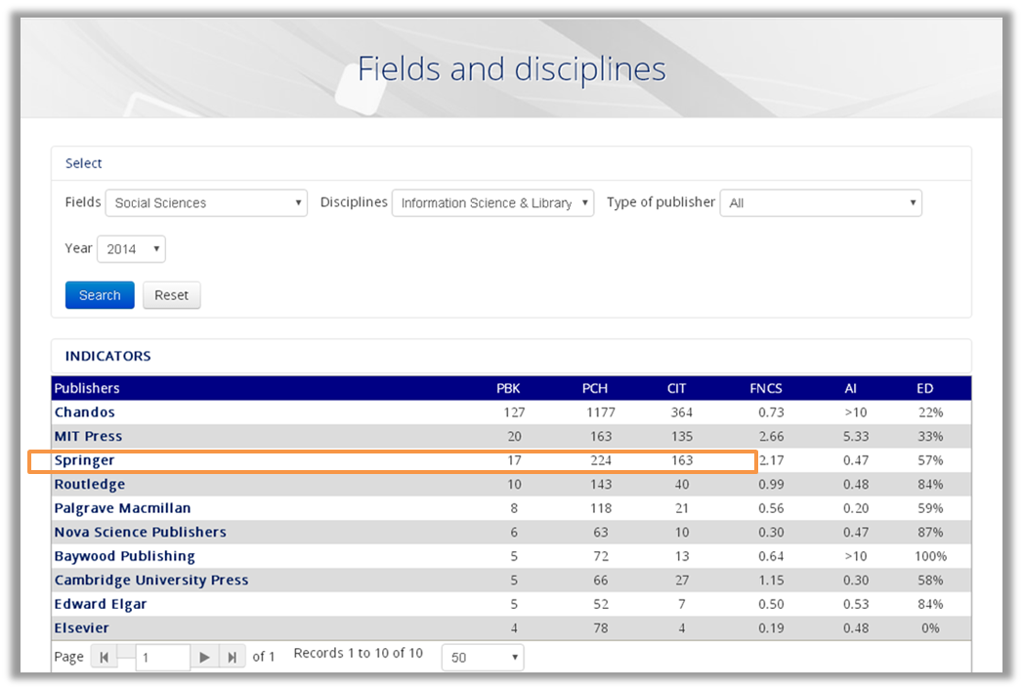Viewport: 1023px width, 690px height.
Task: Open the Fields dropdown set to Social Sciences
Action: 206,203
